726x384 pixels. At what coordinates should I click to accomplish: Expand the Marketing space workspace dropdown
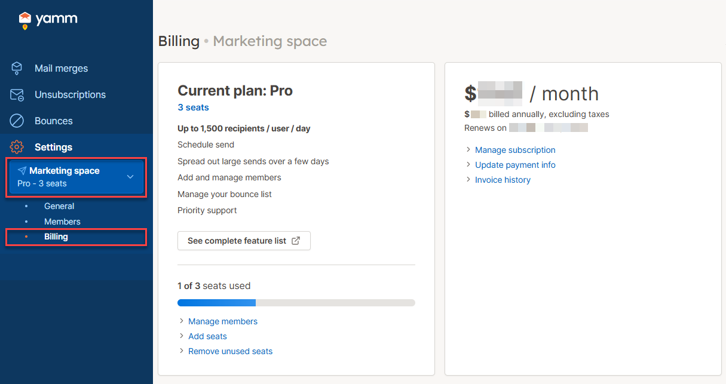[x=130, y=177]
